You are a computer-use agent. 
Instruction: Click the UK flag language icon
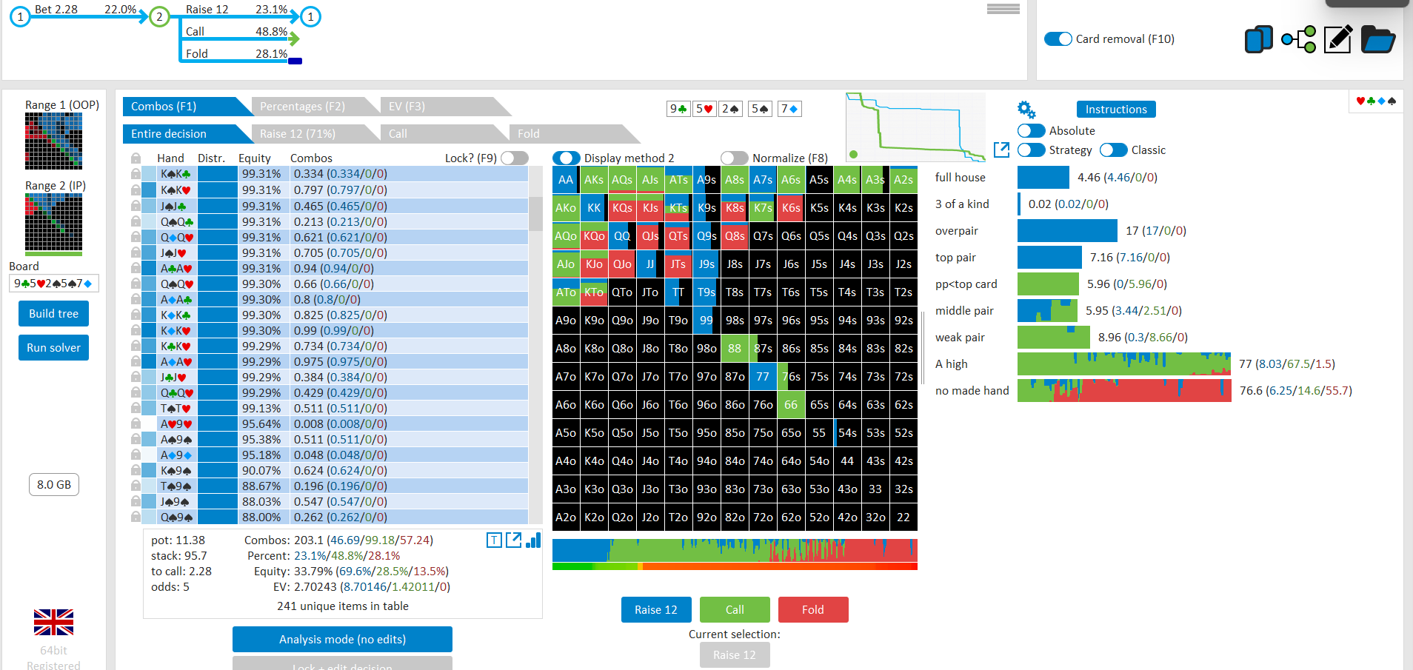coord(53,622)
